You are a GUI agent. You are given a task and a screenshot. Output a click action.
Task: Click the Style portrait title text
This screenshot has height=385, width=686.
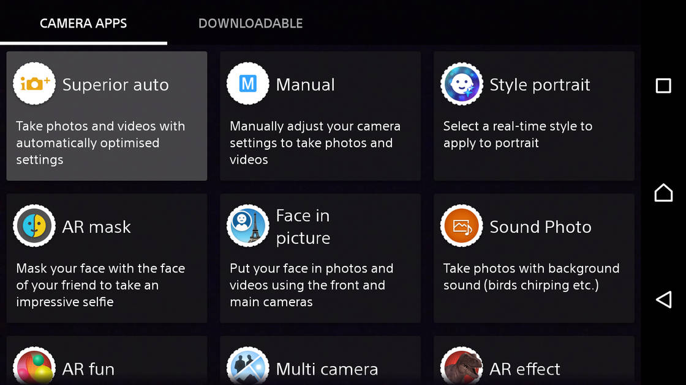[540, 85]
